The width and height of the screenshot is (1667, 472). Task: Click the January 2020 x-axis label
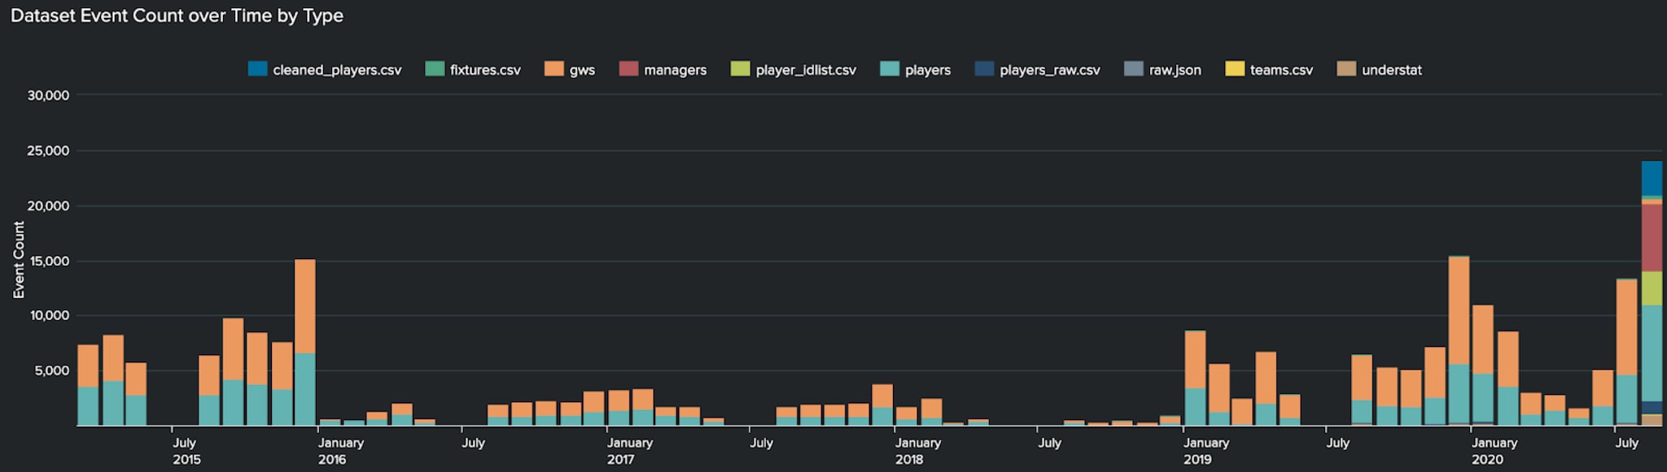coord(1494,451)
